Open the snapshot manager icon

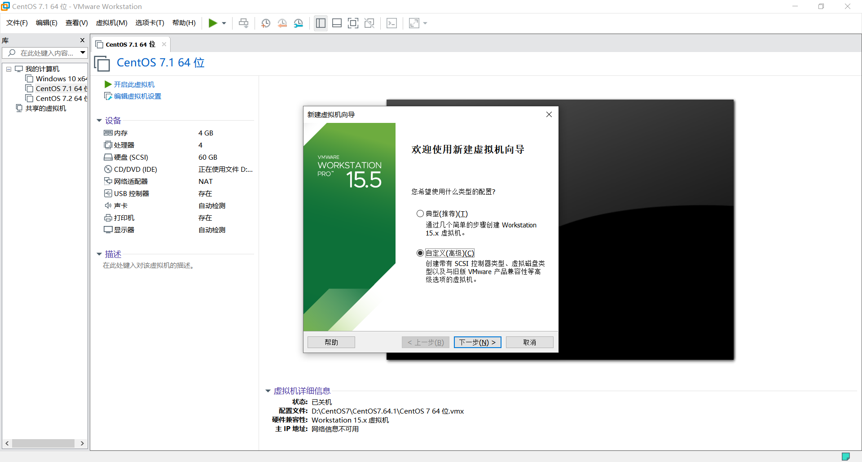coord(299,23)
